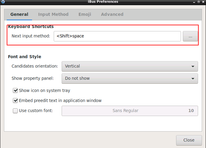Click the arrow on Do not show dropdown
This screenshot has width=206, height=148.
[x=193, y=79]
